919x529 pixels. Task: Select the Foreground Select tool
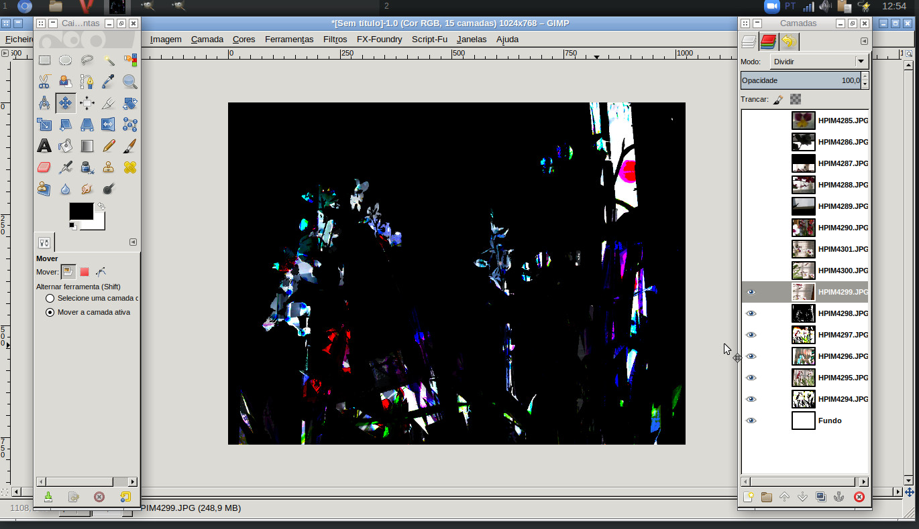click(66, 82)
